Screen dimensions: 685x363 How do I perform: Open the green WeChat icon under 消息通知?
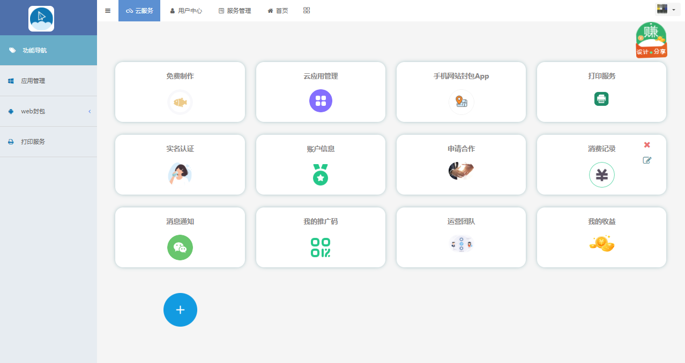pyautogui.click(x=180, y=248)
